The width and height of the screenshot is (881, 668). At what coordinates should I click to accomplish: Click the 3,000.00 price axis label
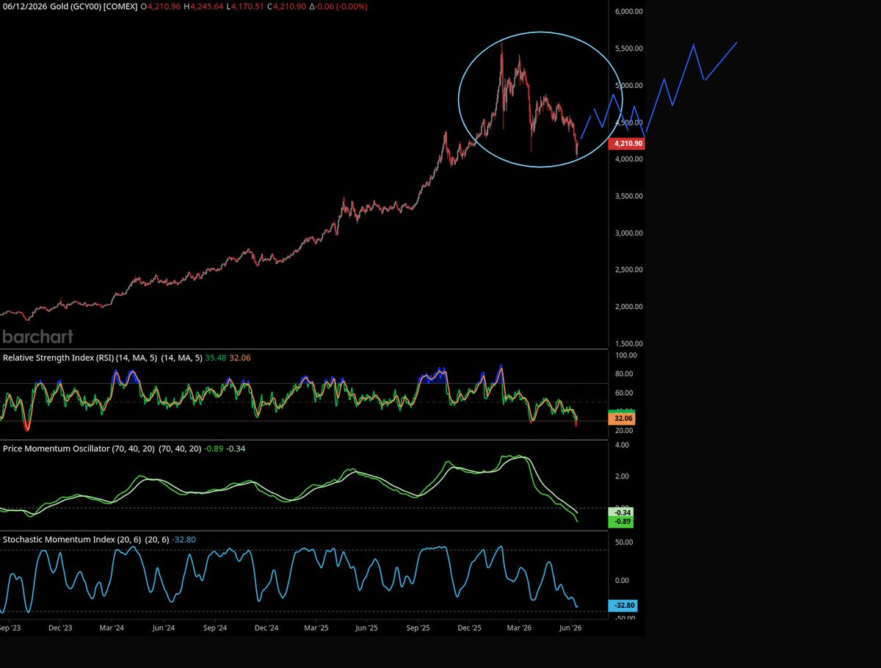628,233
